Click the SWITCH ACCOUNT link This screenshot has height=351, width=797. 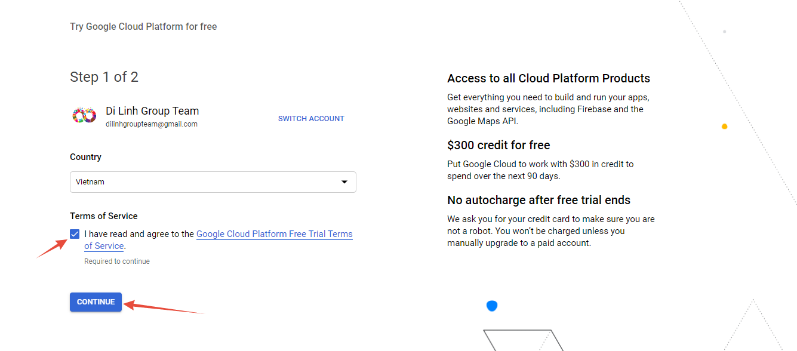tap(311, 119)
